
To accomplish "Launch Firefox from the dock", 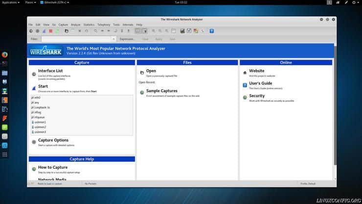I will (5, 54).
